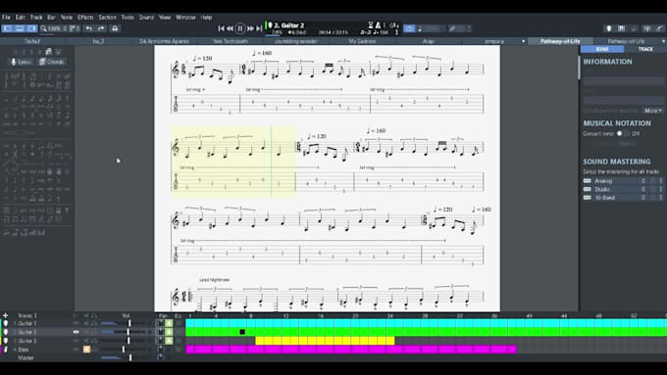Open the Section menu
The image size is (667, 375).
[x=108, y=18]
